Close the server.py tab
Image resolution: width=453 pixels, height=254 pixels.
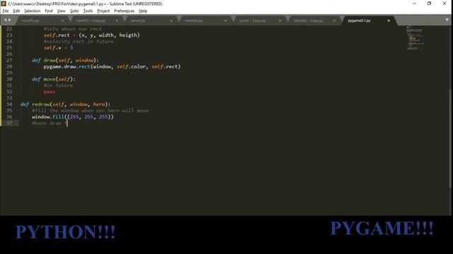pos(171,20)
